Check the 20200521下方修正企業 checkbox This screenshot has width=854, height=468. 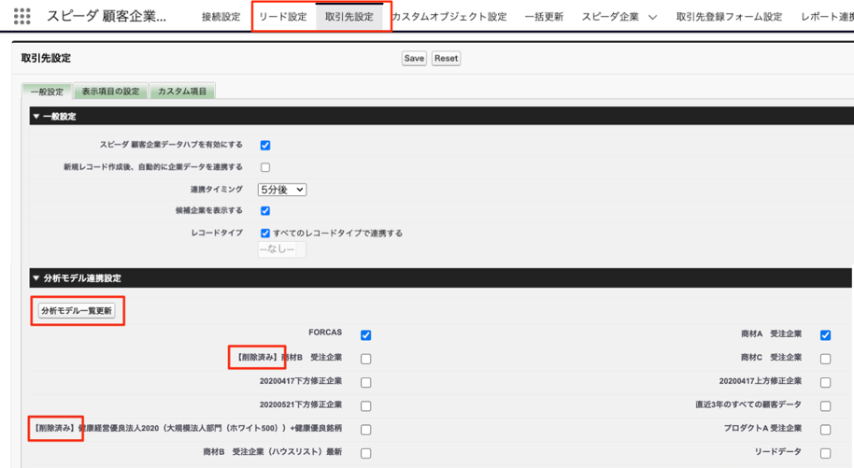tap(366, 406)
